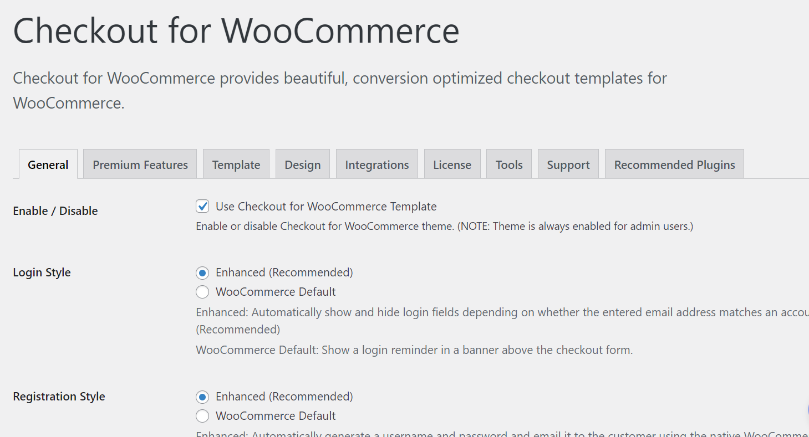
Task: Click the Registration Style setting label
Action: [x=59, y=397]
